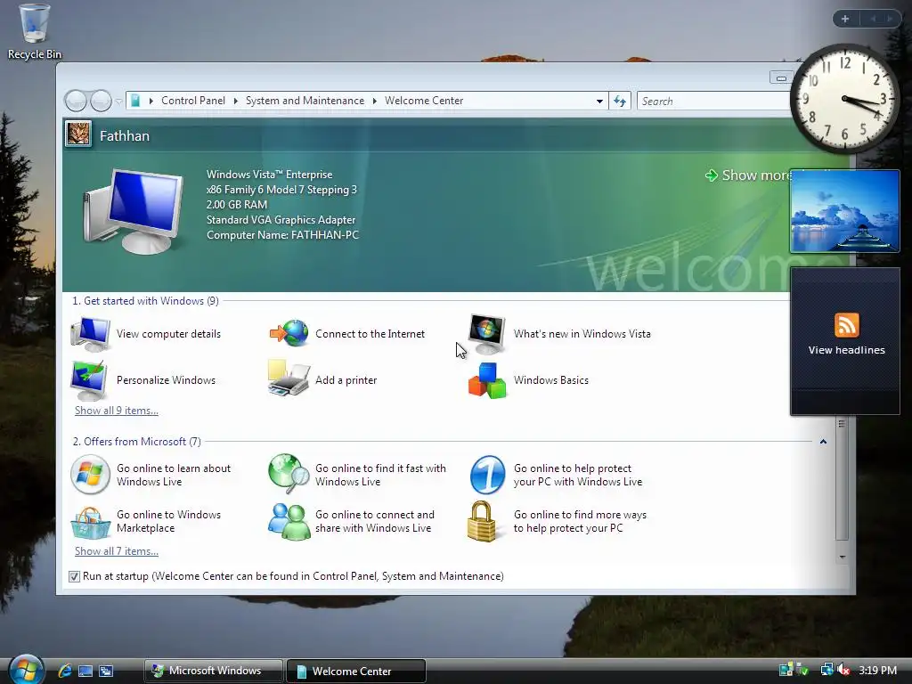The image size is (912, 684).
Task: Click the Connect to the Internet globe icon
Action: click(289, 334)
